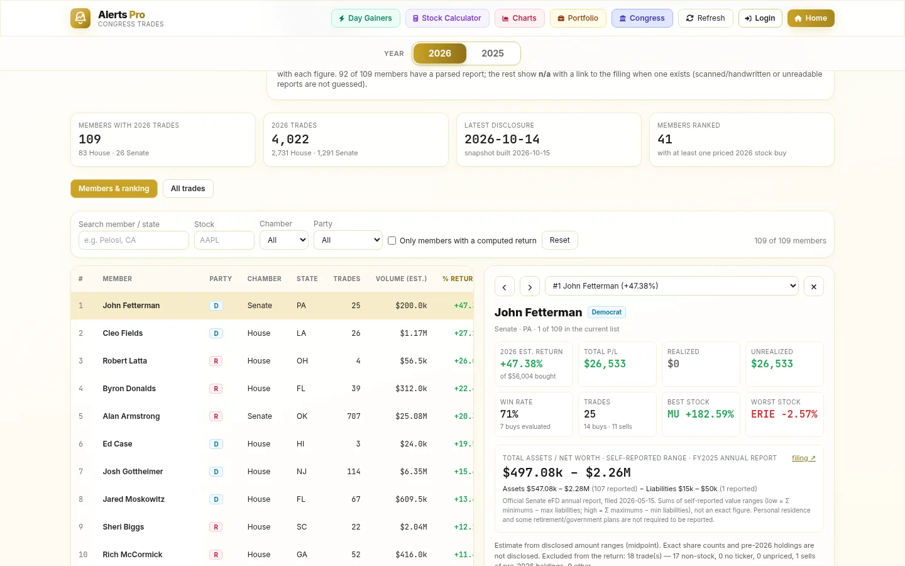Open the Chamber dropdown
Viewport: 905px width, 566px height.
coord(284,240)
